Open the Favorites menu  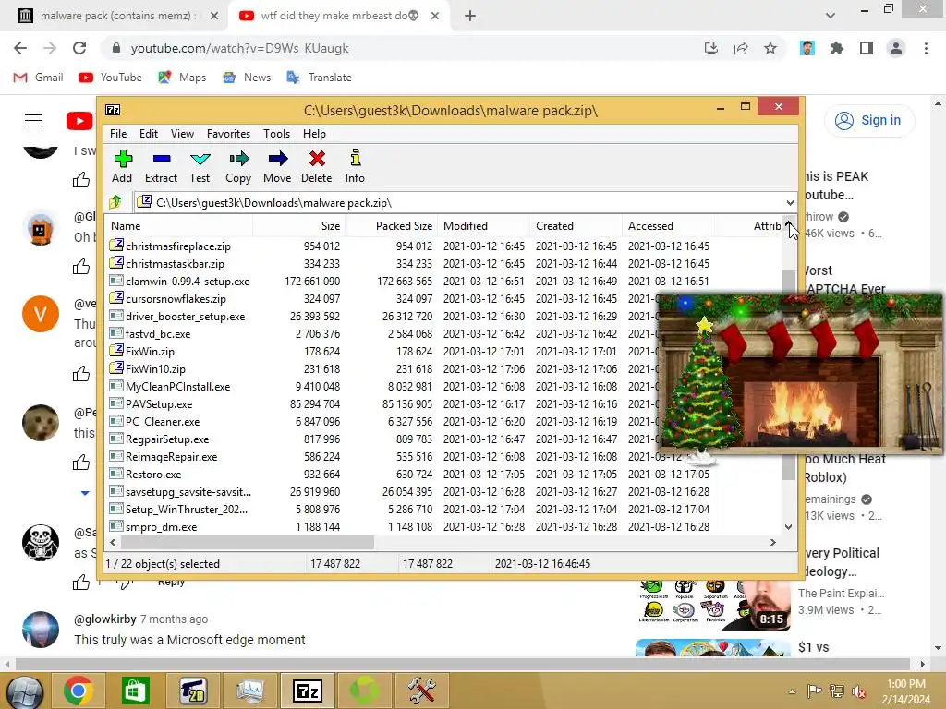(x=228, y=134)
